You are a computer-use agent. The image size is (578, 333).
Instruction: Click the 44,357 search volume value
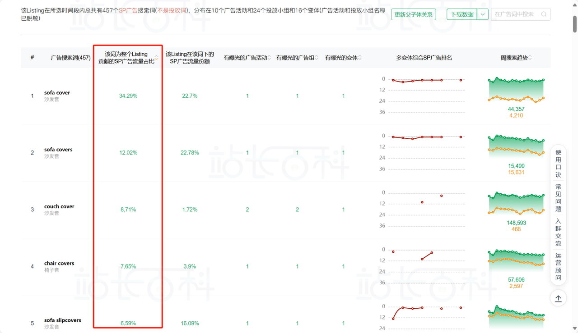516,109
